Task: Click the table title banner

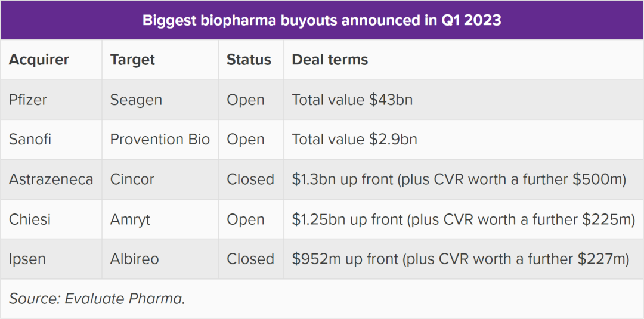Action: pyautogui.click(x=322, y=20)
